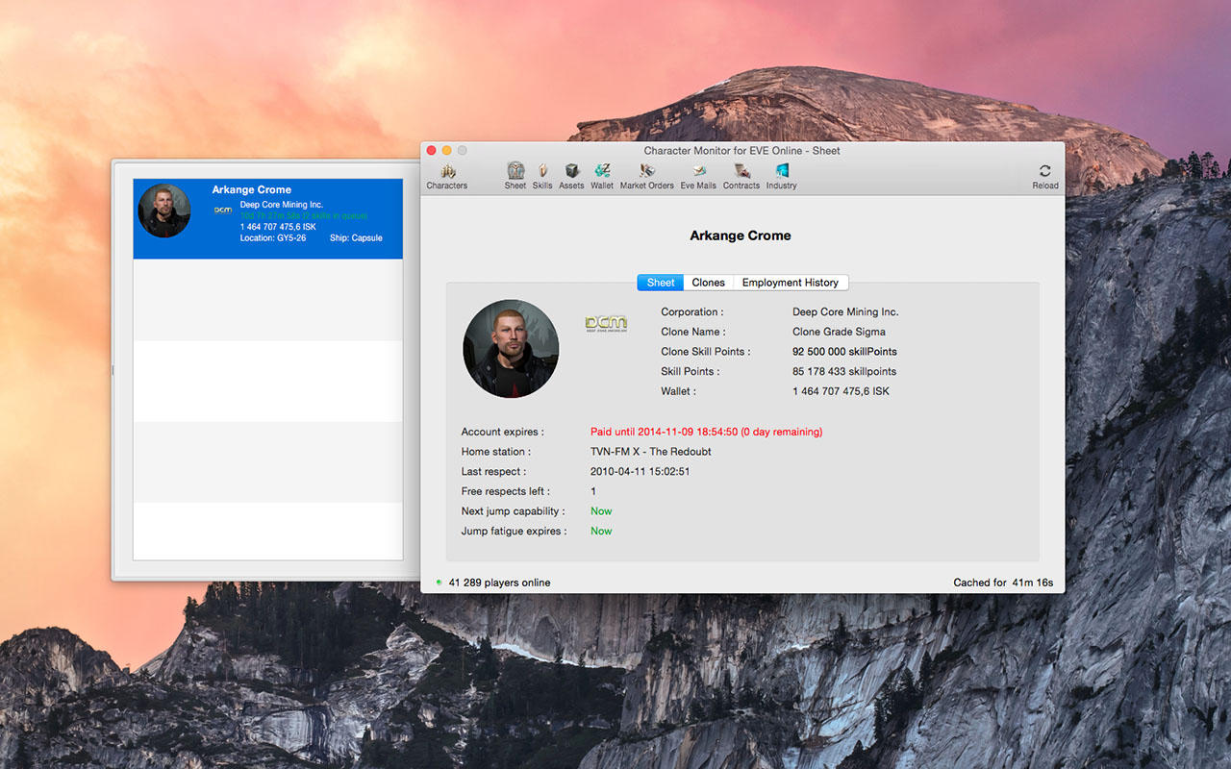Open the Wallet toolbar icon
Screen dimensions: 1231x769
[x=602, y=176]
